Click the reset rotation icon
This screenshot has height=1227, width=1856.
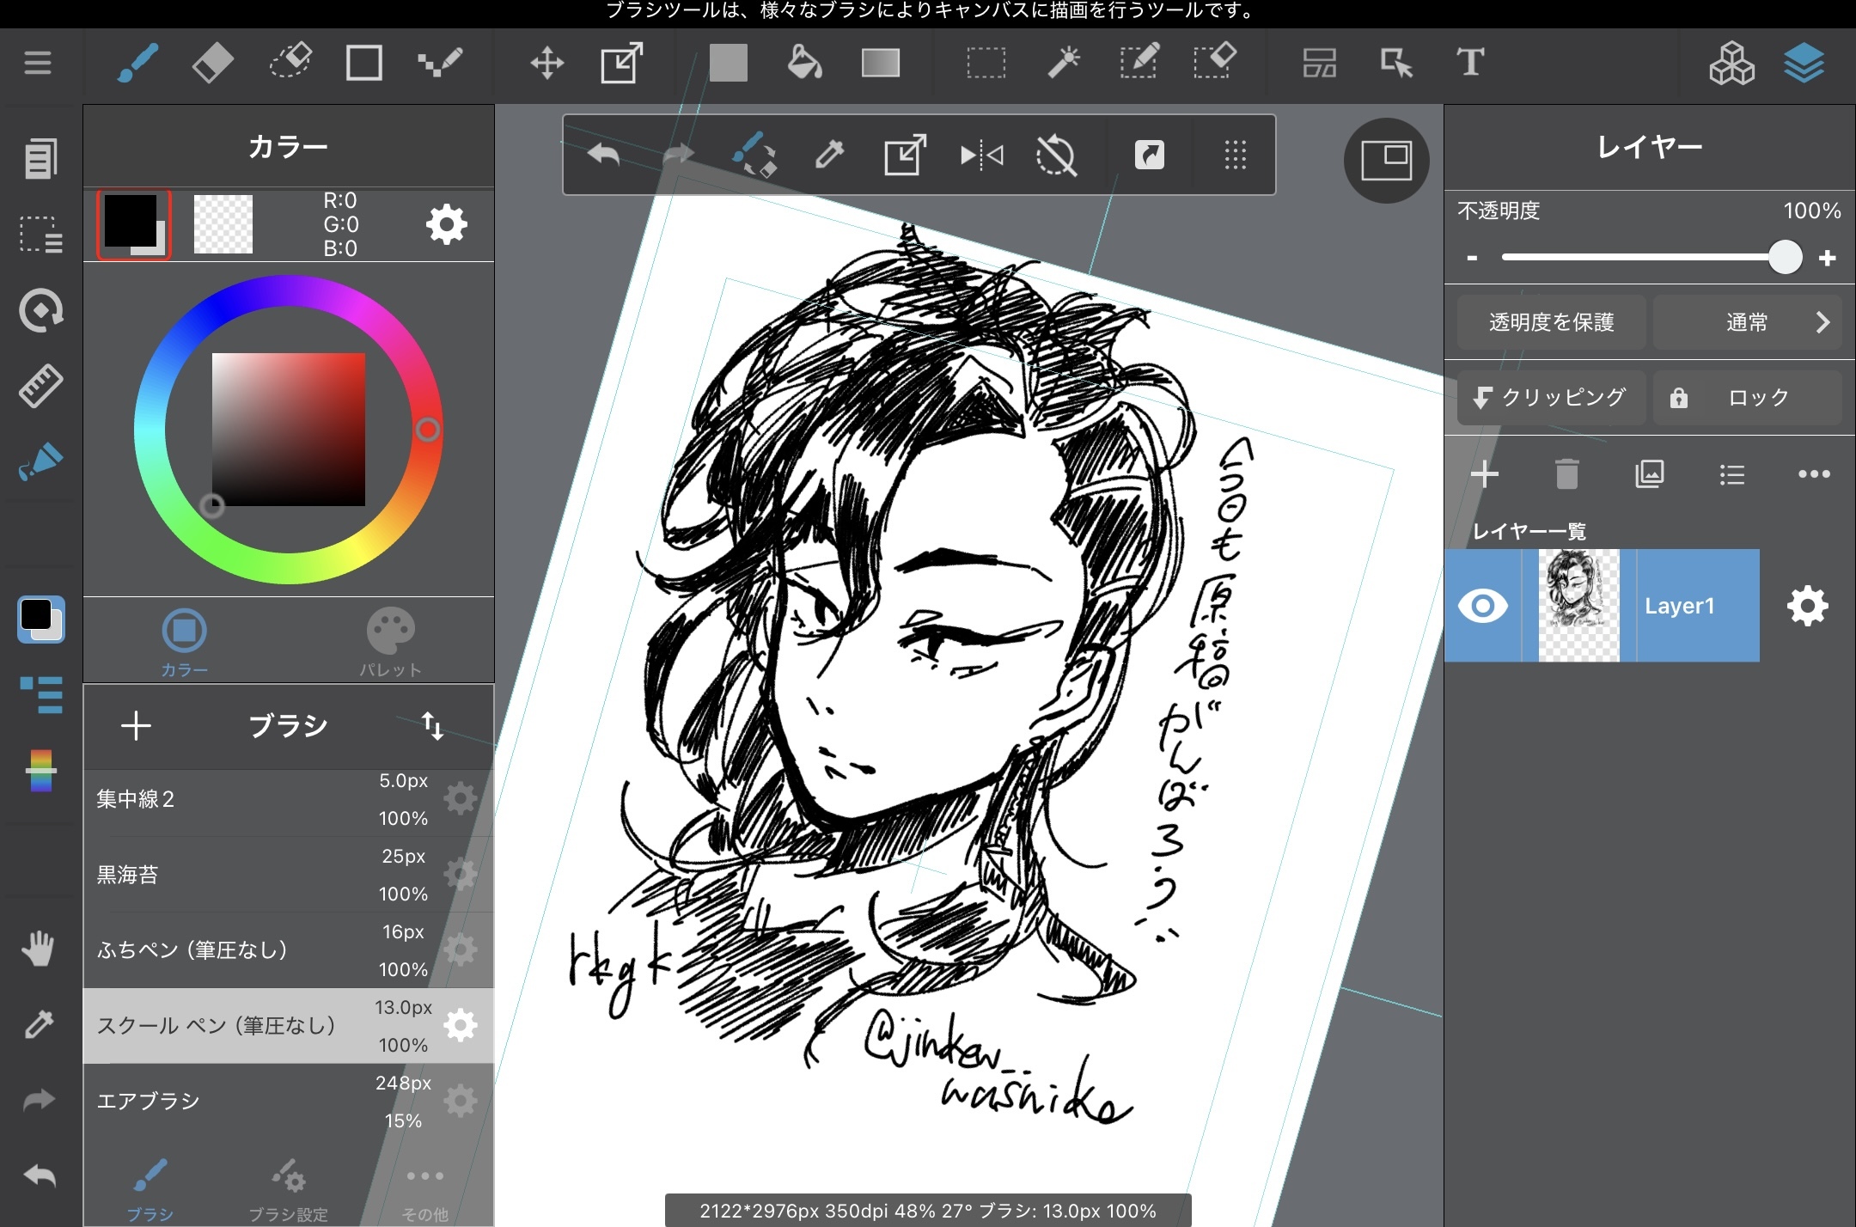[x=1056, y=156]
